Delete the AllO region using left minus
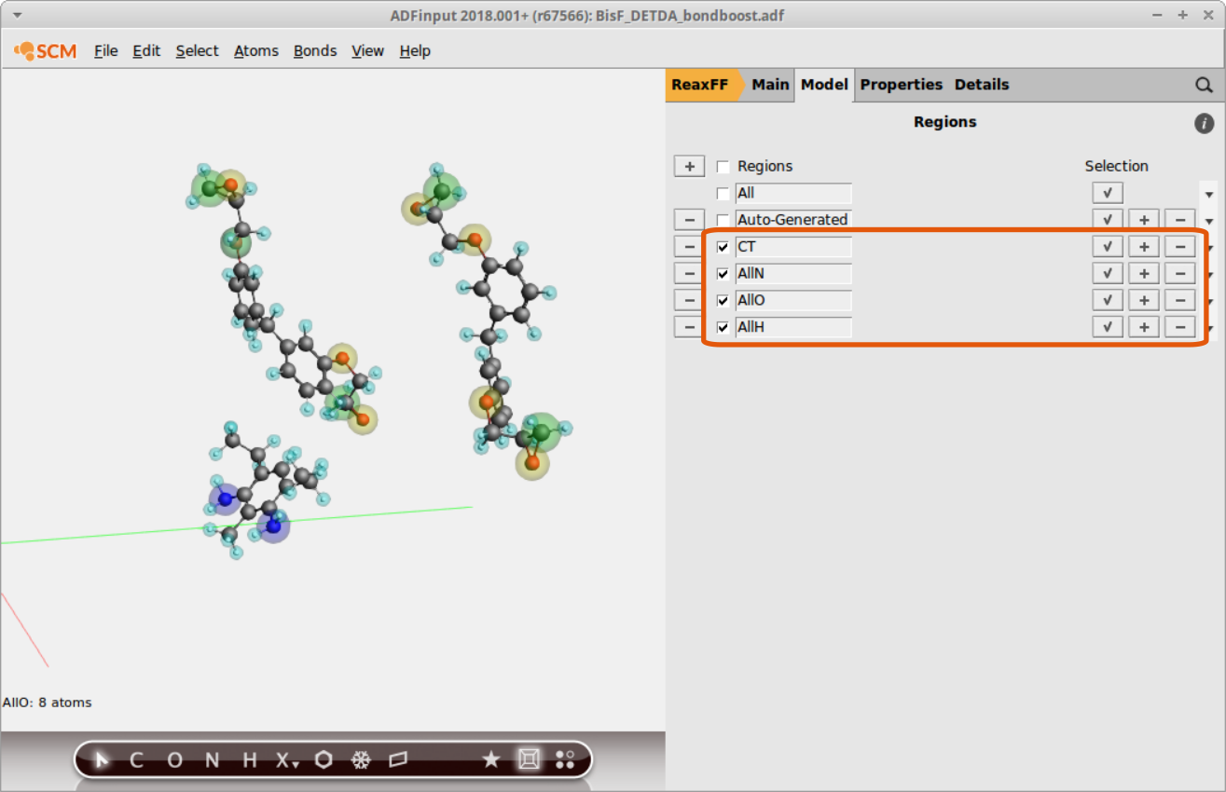Image resolution: width=1226 pixels, height=792 pixels. tap(689, 301)
